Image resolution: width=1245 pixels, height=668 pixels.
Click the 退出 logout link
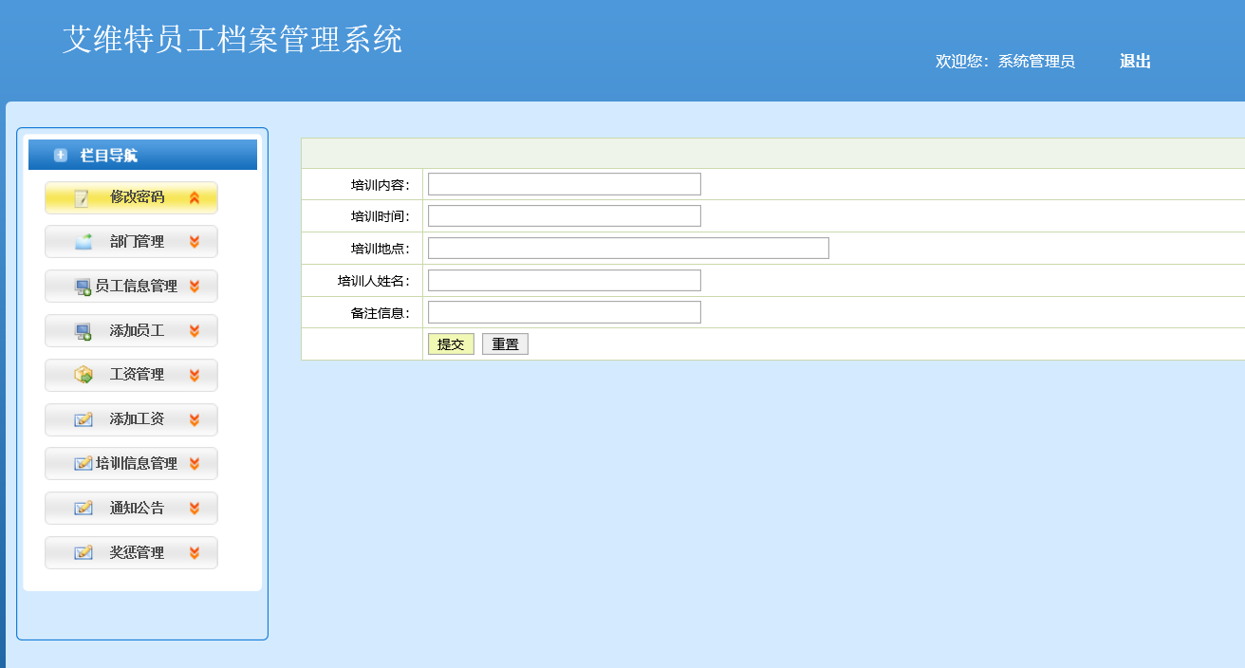[x=1135, y=62]
